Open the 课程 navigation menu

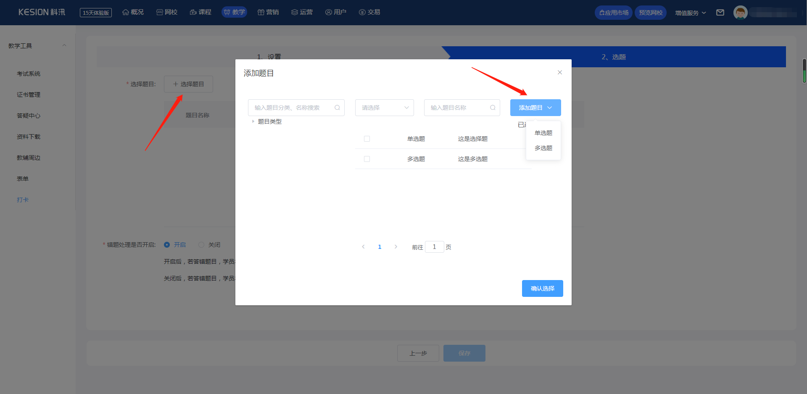coord(200,12)
